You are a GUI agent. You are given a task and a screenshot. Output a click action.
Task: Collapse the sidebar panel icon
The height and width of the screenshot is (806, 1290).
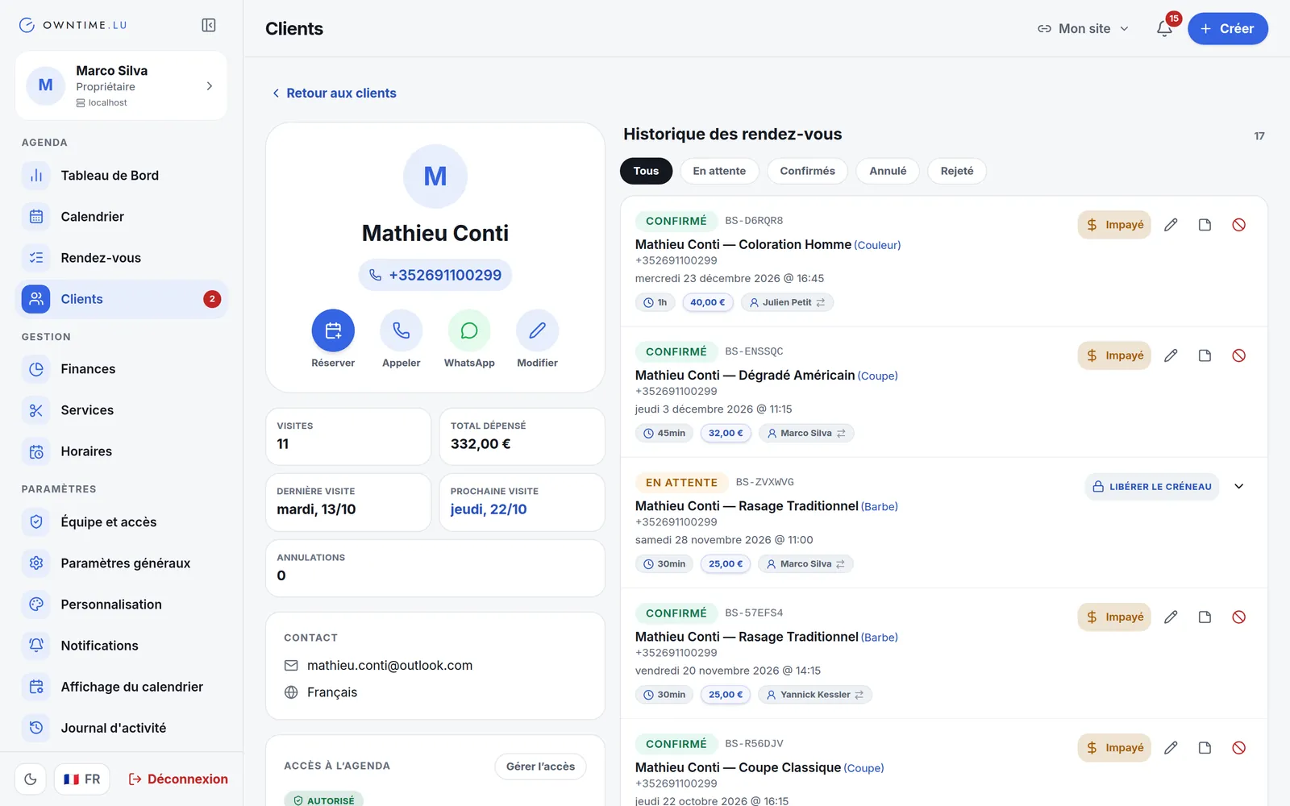209,25
